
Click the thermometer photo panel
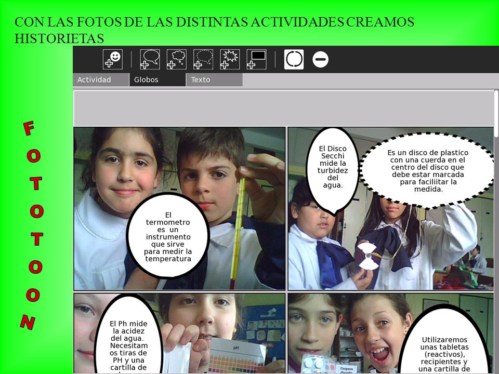tap(179, 209)
